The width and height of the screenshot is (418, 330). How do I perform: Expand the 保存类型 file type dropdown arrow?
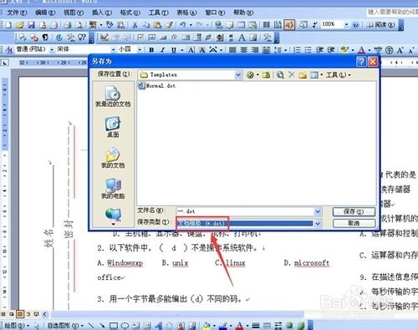(x=318, y=223)
